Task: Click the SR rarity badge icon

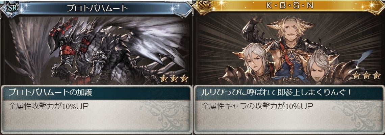Action: (x=10, y=8)
